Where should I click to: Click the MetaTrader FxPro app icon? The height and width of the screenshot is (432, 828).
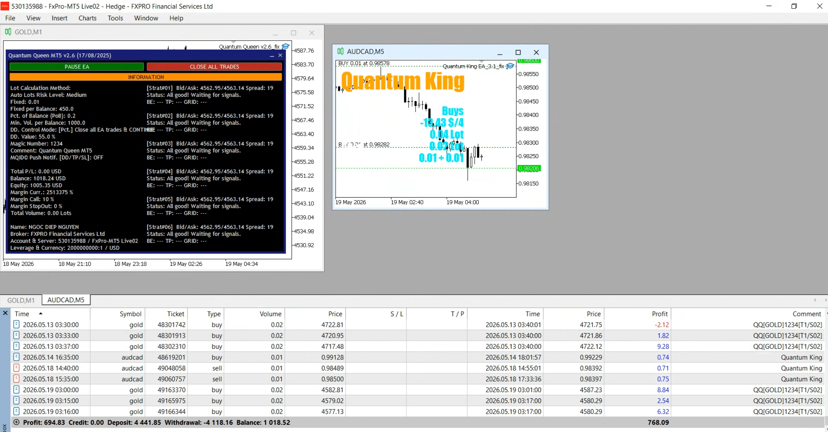pyautogui.click(x=5, y=6)
